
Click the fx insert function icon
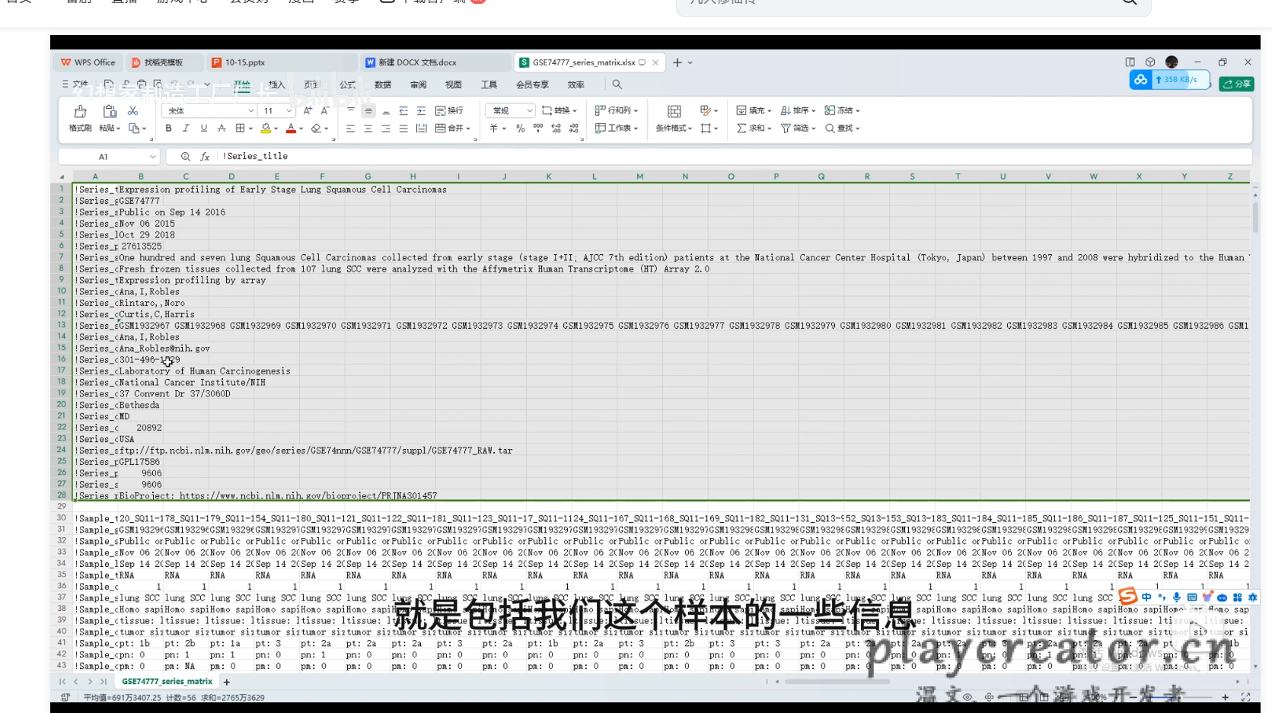[205, 157]
